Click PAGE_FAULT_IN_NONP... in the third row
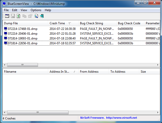Image resolution: width=162 pixels, height=123 pixels. (x=97, y=38)
